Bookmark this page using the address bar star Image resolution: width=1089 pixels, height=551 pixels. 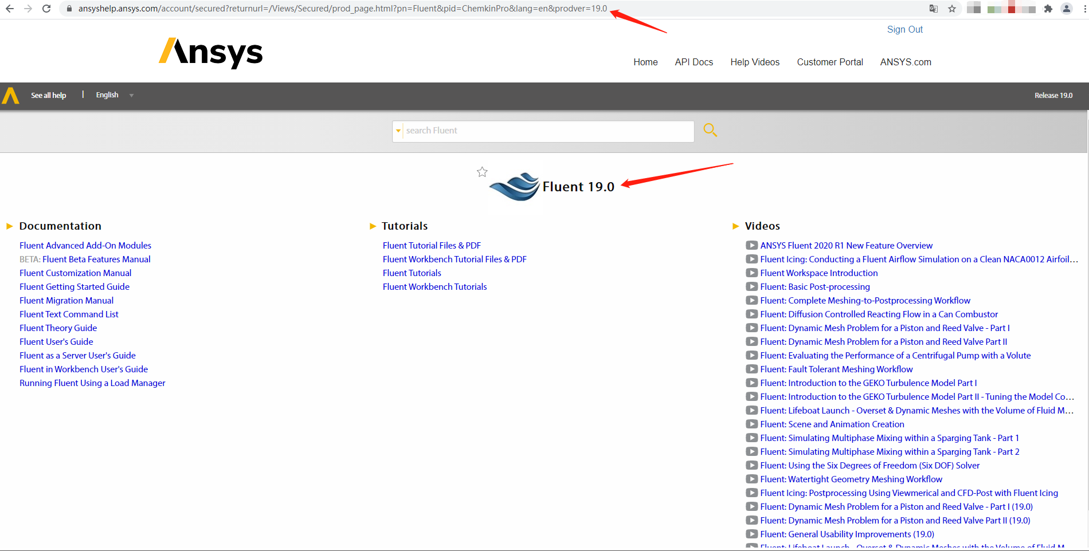coord(952,9)
